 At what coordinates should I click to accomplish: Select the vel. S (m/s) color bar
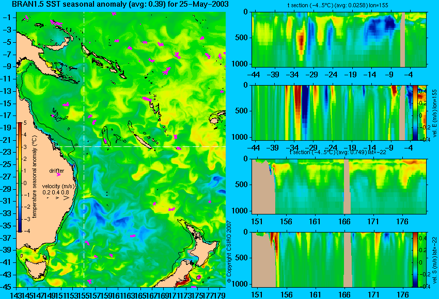pos(415,260)
